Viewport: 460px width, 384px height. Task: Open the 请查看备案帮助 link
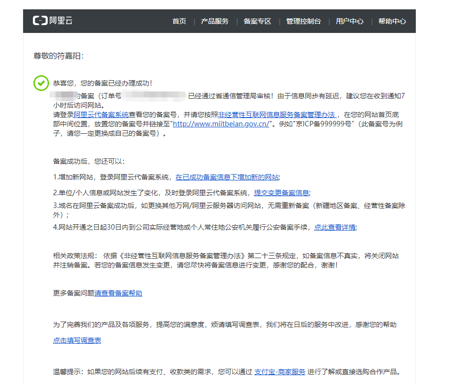click(x=118, y=293)
